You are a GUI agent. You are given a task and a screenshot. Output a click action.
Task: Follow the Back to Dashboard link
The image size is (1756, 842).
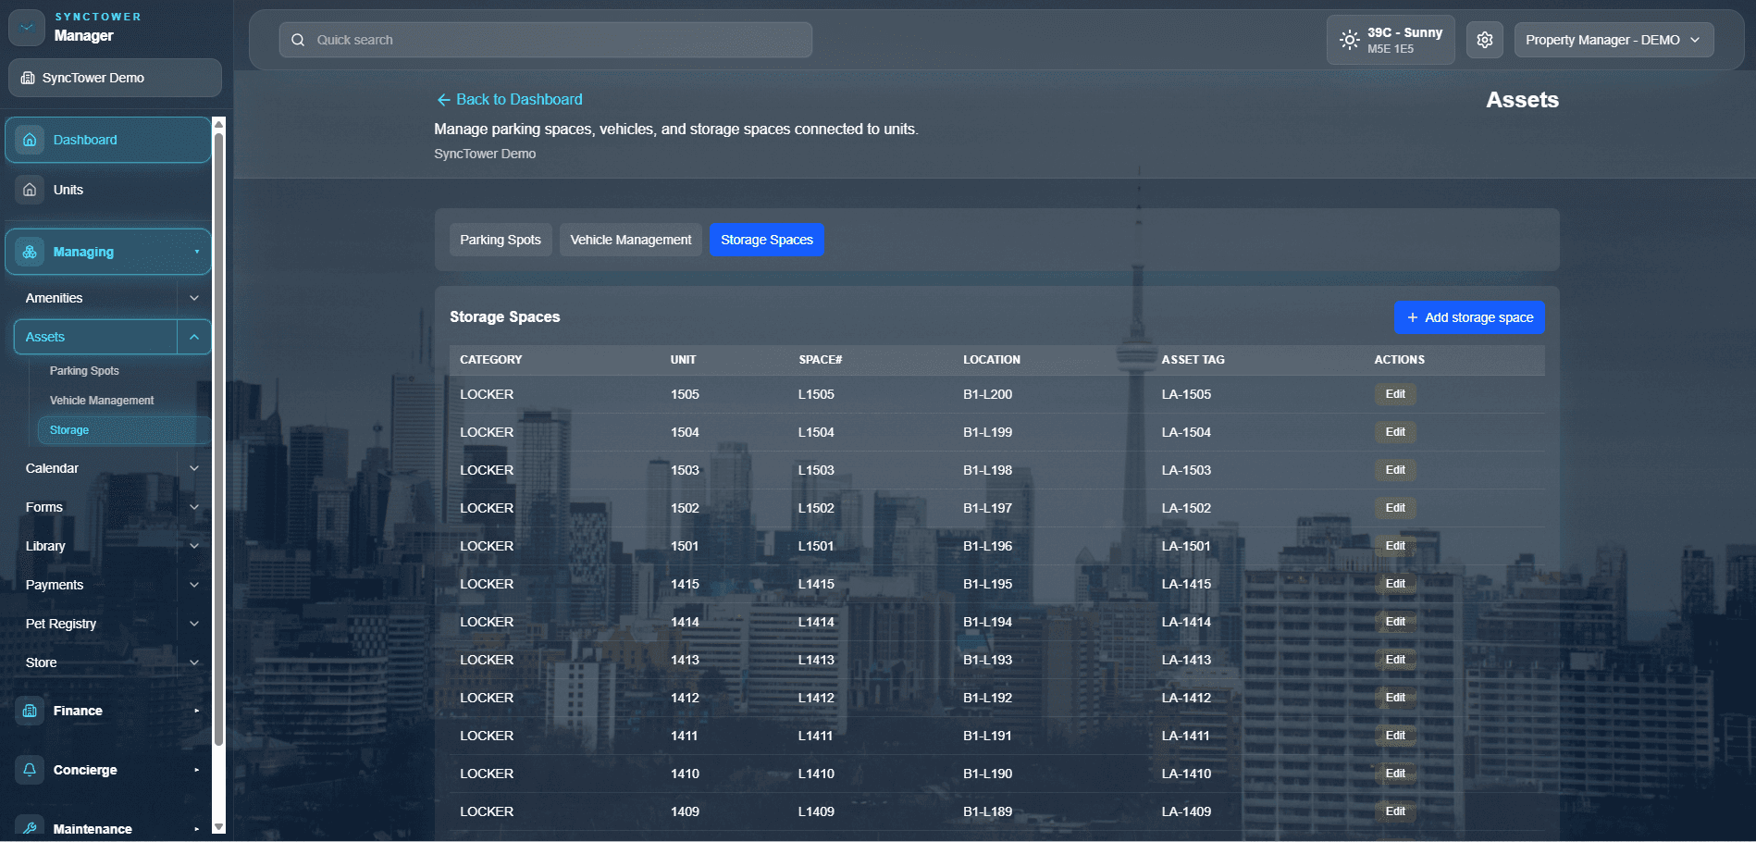pyautogui.click(x=510, y=99)
